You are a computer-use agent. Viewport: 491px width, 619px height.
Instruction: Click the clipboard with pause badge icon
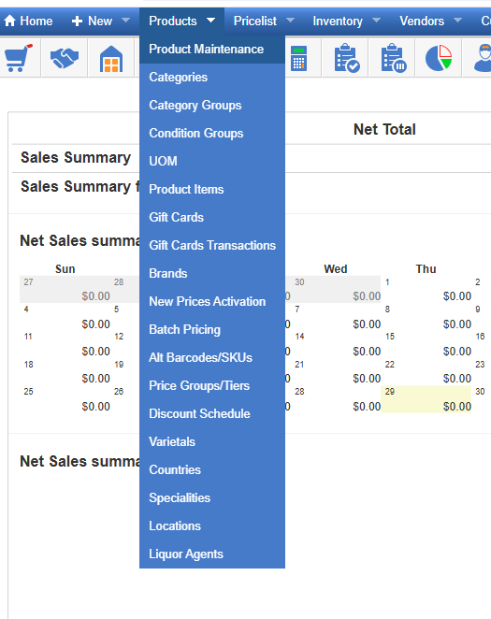[394, 58]
